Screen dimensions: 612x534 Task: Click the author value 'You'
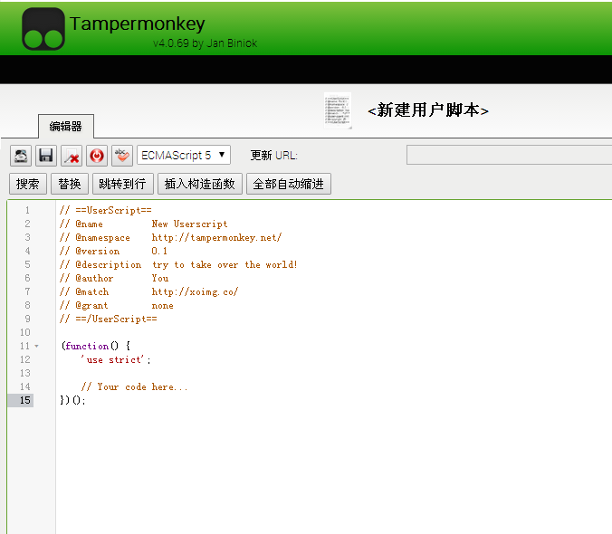[160, 278]
